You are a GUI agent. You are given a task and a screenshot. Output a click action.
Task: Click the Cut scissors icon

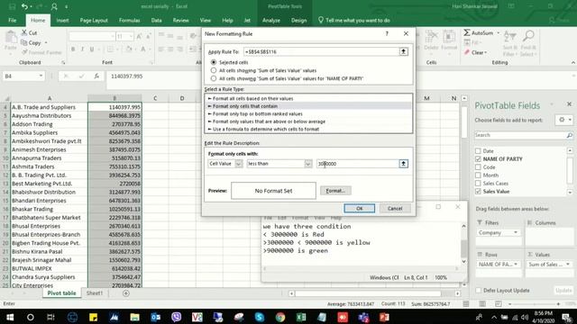[x=24, y=32]
